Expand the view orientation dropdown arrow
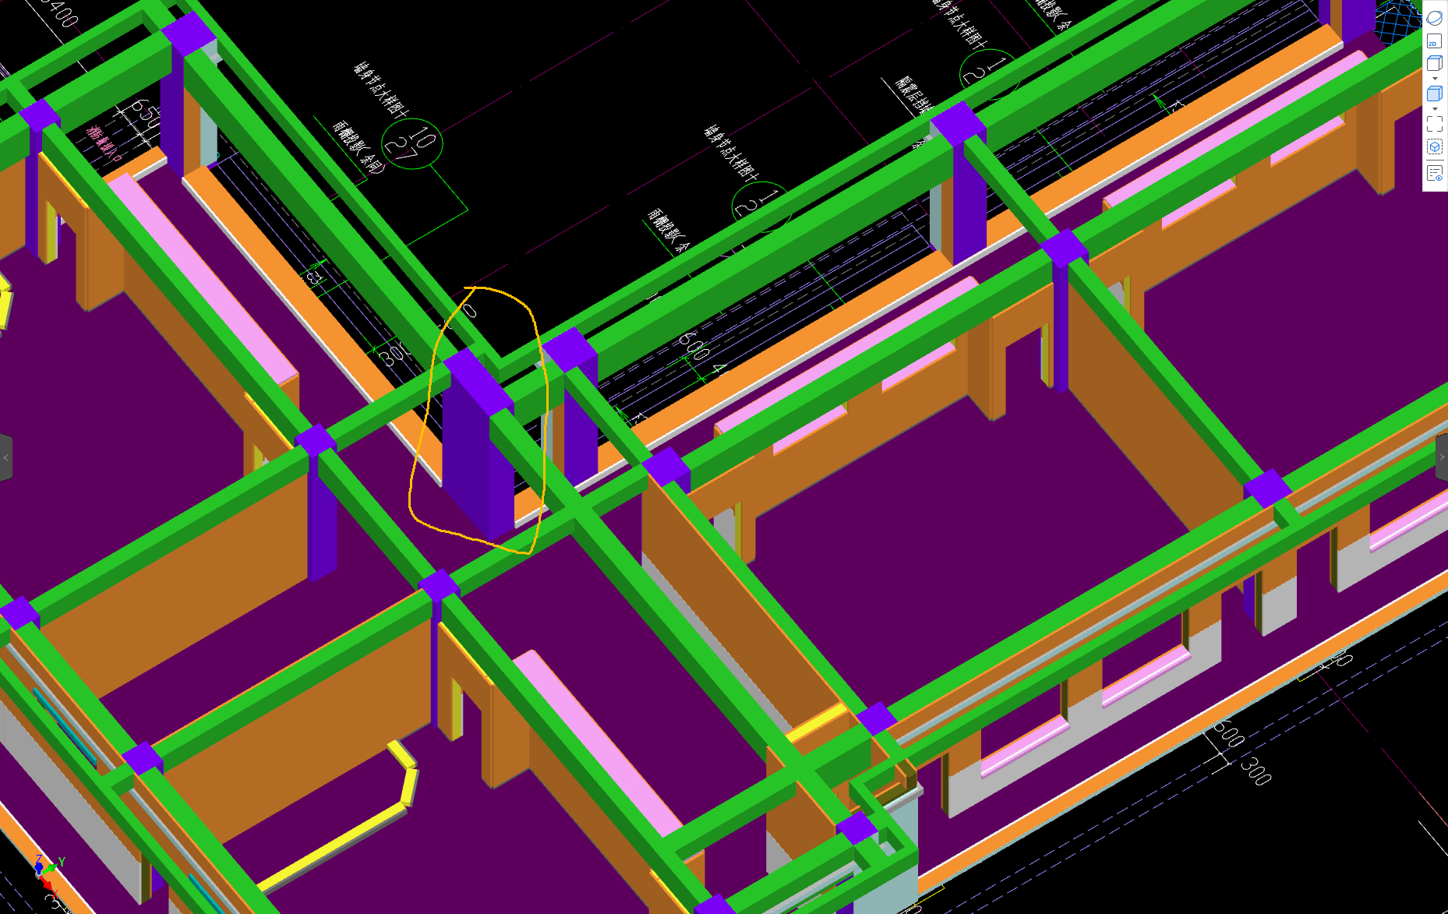 [x=1435, y=78]
